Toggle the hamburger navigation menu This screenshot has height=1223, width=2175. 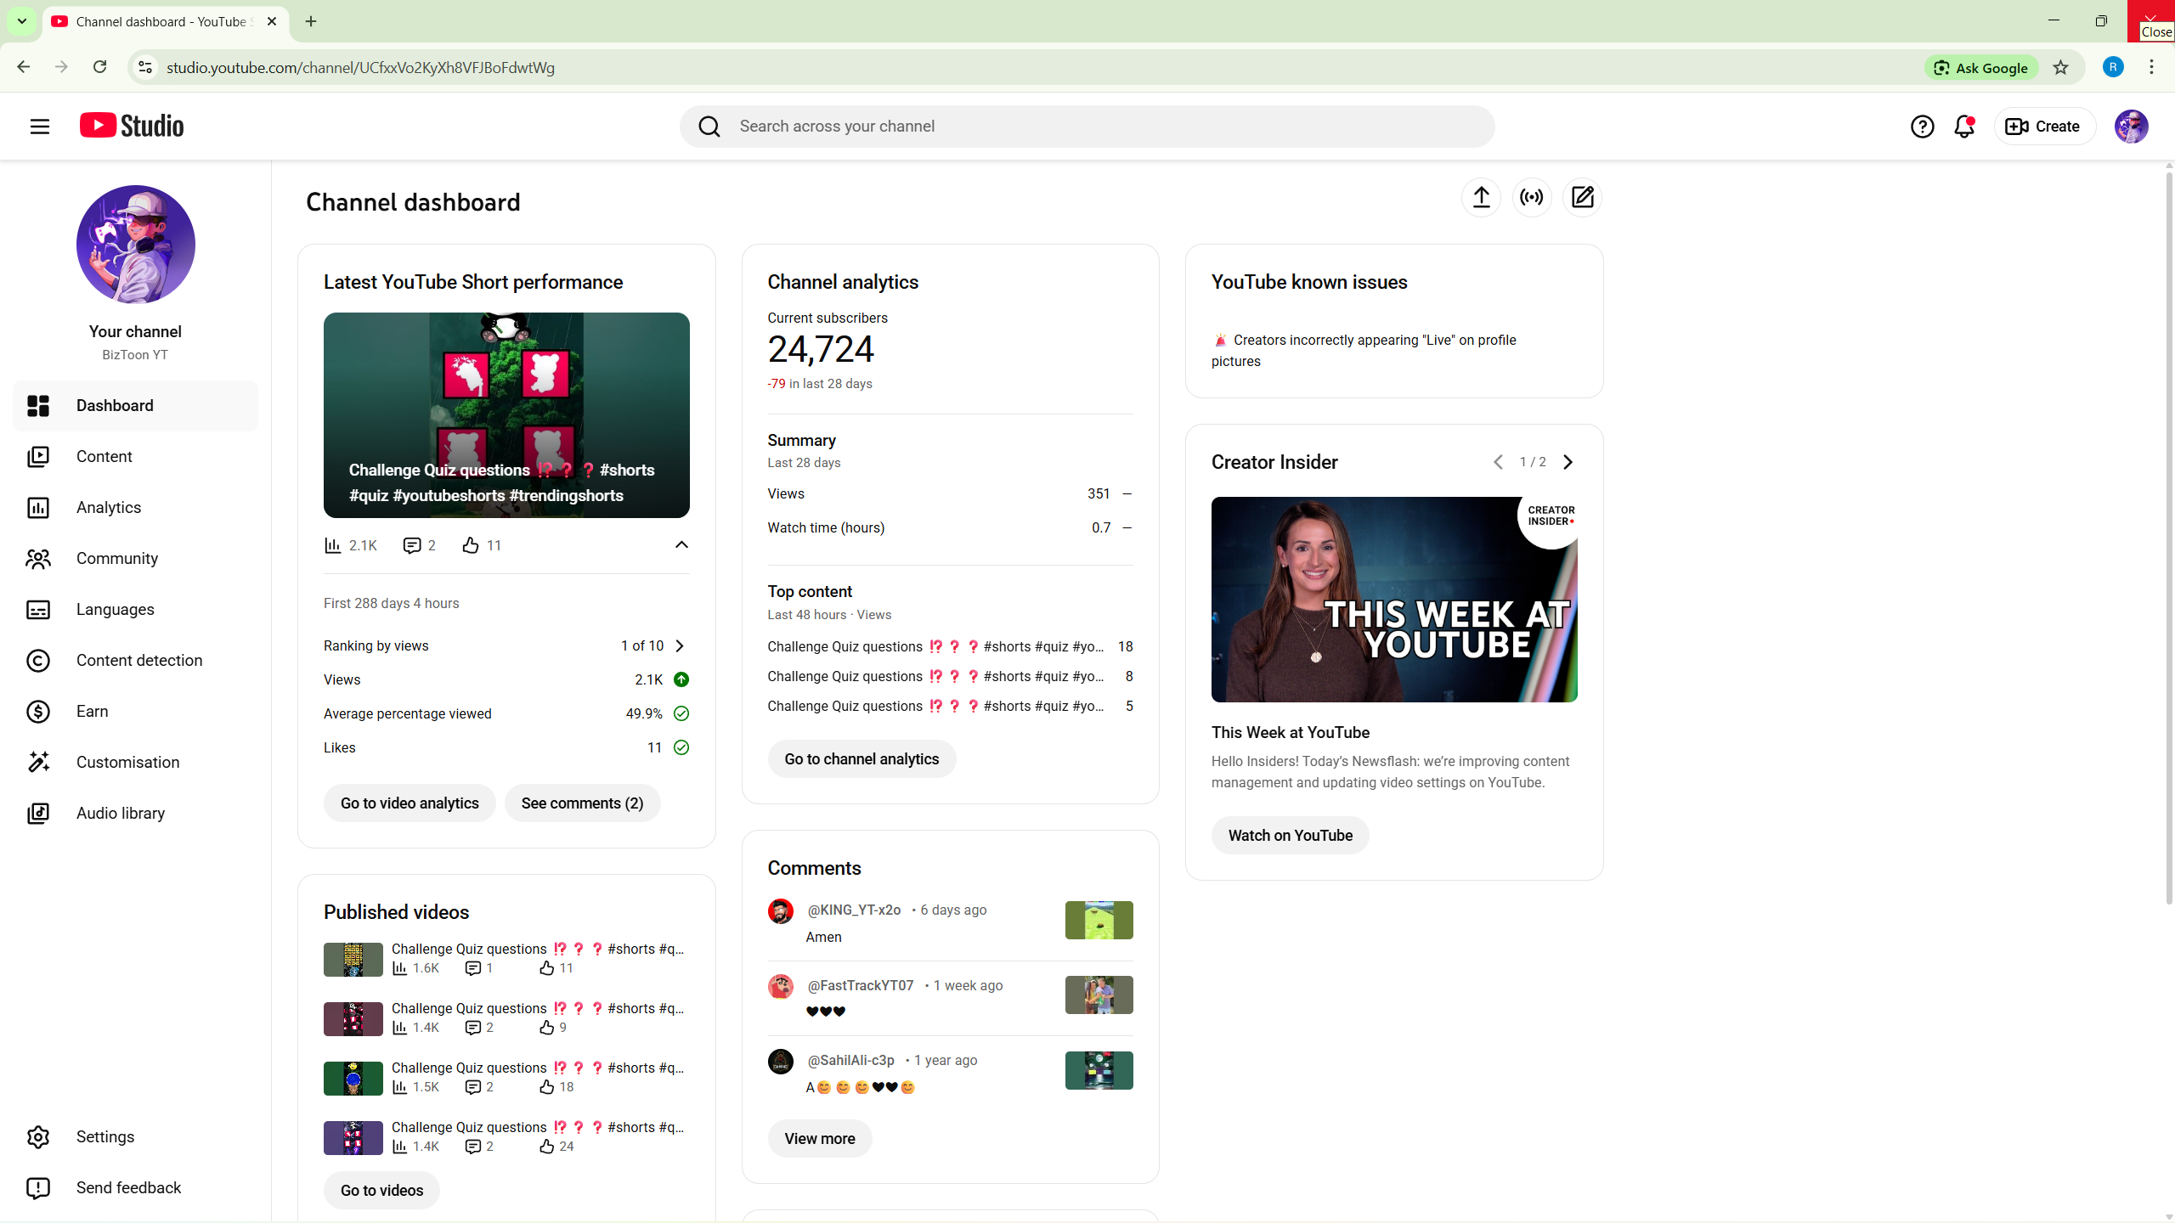tap(40, 127)
